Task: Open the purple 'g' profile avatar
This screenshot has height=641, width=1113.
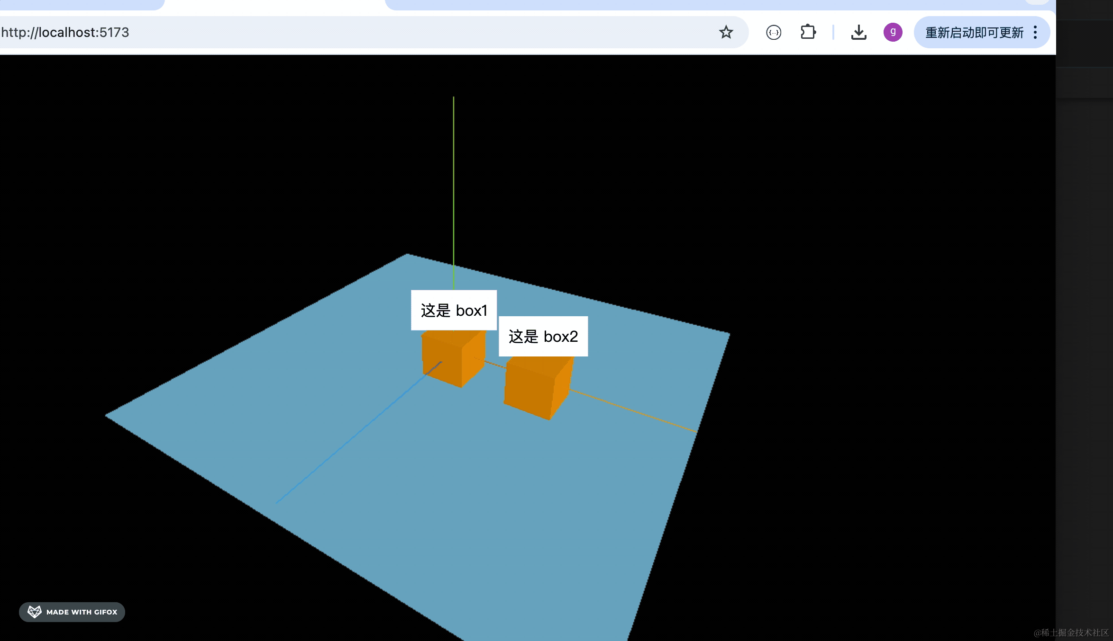Action: (893, 32)
